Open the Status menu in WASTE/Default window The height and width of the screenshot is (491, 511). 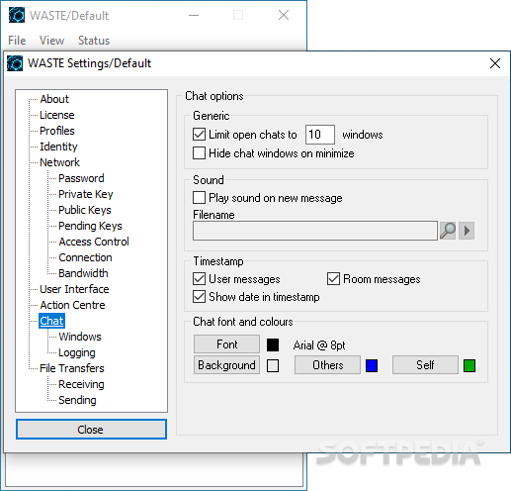(x=94, y=41)
